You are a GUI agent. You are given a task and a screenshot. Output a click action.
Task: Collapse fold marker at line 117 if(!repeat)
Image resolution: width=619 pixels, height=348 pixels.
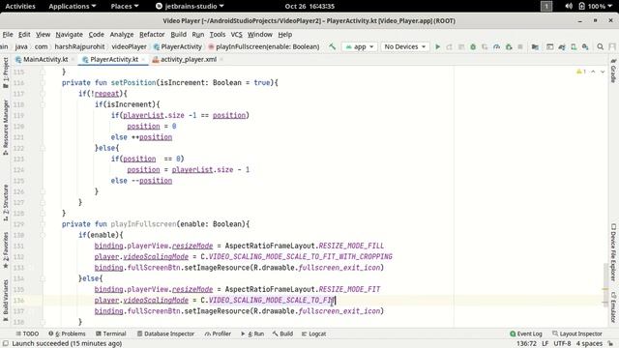(x=43, y=94)
